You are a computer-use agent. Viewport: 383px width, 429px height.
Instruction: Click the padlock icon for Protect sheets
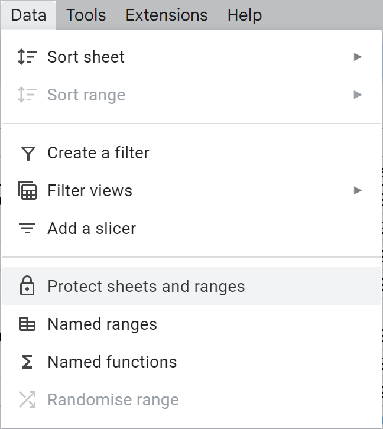tap(27, 286)
